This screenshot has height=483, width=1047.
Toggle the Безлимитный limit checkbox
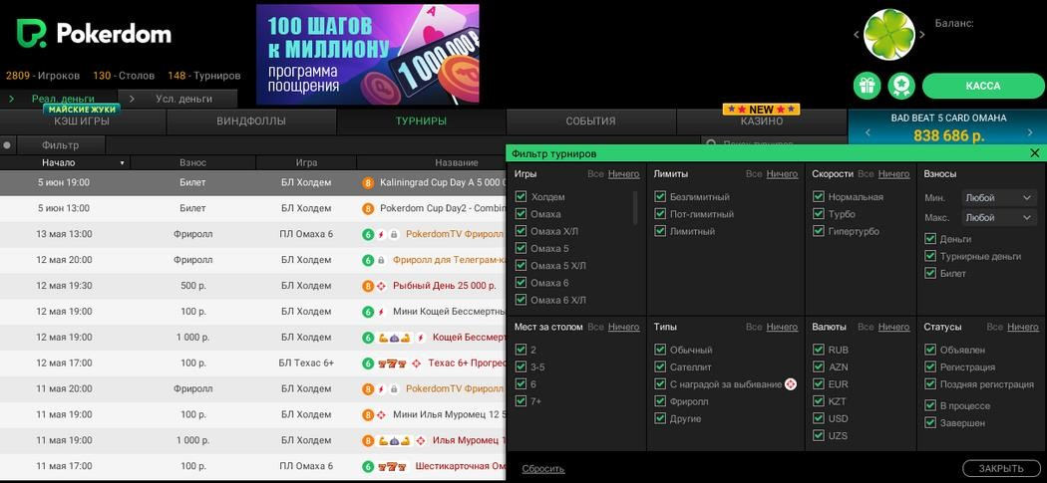(x=660, y=197)
